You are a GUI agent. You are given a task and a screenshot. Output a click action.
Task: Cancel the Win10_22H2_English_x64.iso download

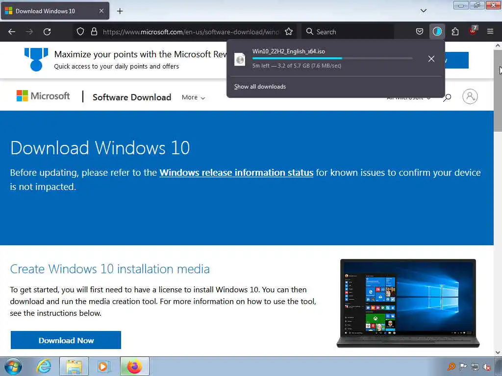pyautogui.click(x=431, y=59)
